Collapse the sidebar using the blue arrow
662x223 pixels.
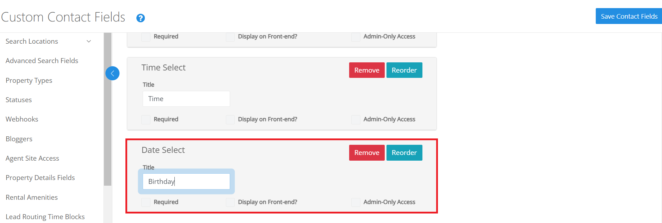[112, 73]
